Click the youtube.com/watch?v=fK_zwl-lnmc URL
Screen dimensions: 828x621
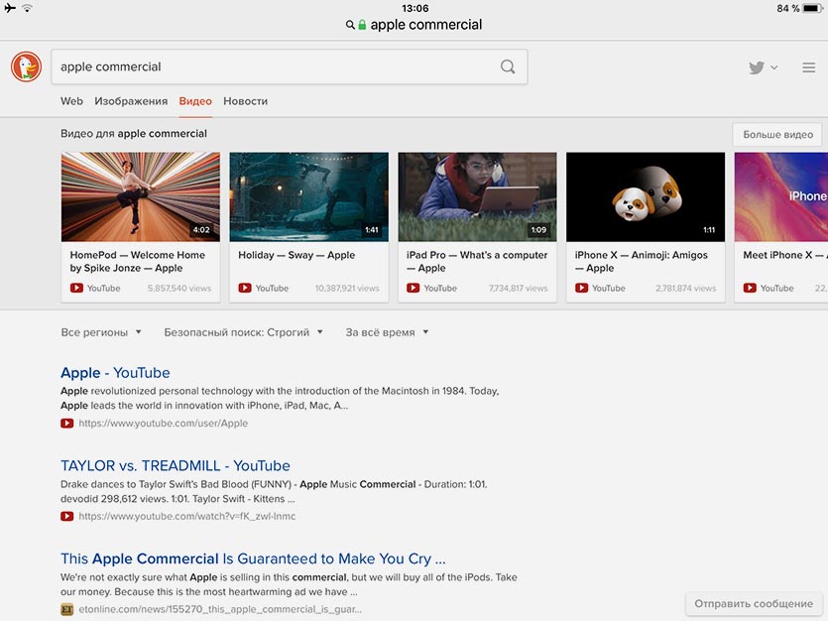(x=187, y=516)
